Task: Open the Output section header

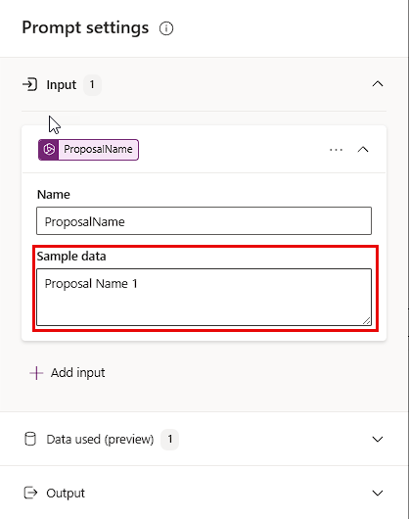Action: tap(204, 493)
